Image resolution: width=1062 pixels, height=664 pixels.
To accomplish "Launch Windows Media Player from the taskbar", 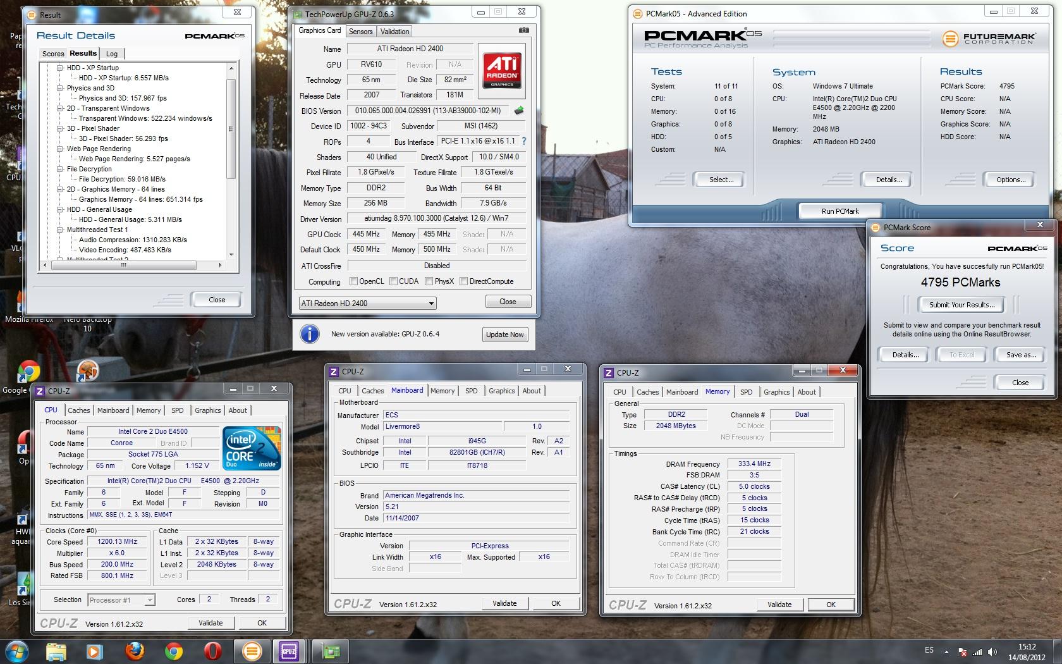I will 94,651.
